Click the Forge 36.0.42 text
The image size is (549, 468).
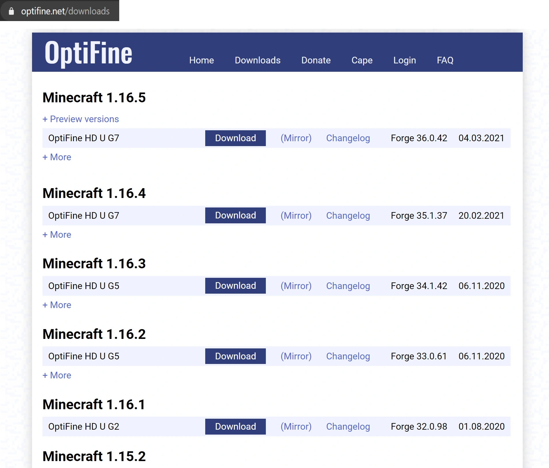point(419,138)
